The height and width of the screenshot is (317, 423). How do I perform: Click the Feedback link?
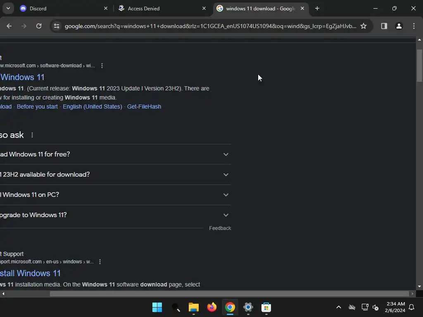tap(220, 228)
